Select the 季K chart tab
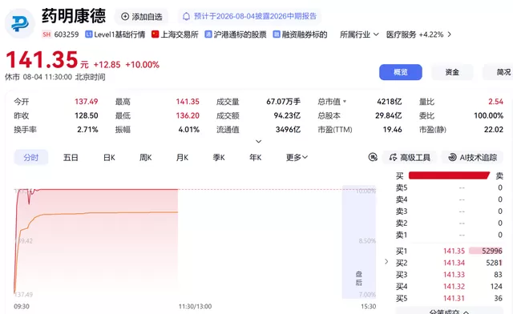The image size is (513, 314). coord(219,158)
